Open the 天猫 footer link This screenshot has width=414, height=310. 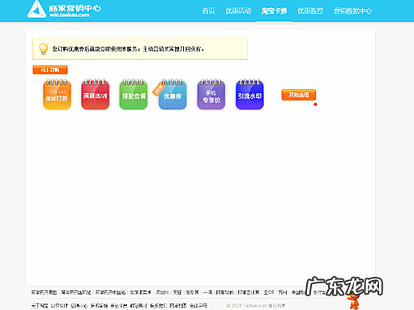(177, 292)
